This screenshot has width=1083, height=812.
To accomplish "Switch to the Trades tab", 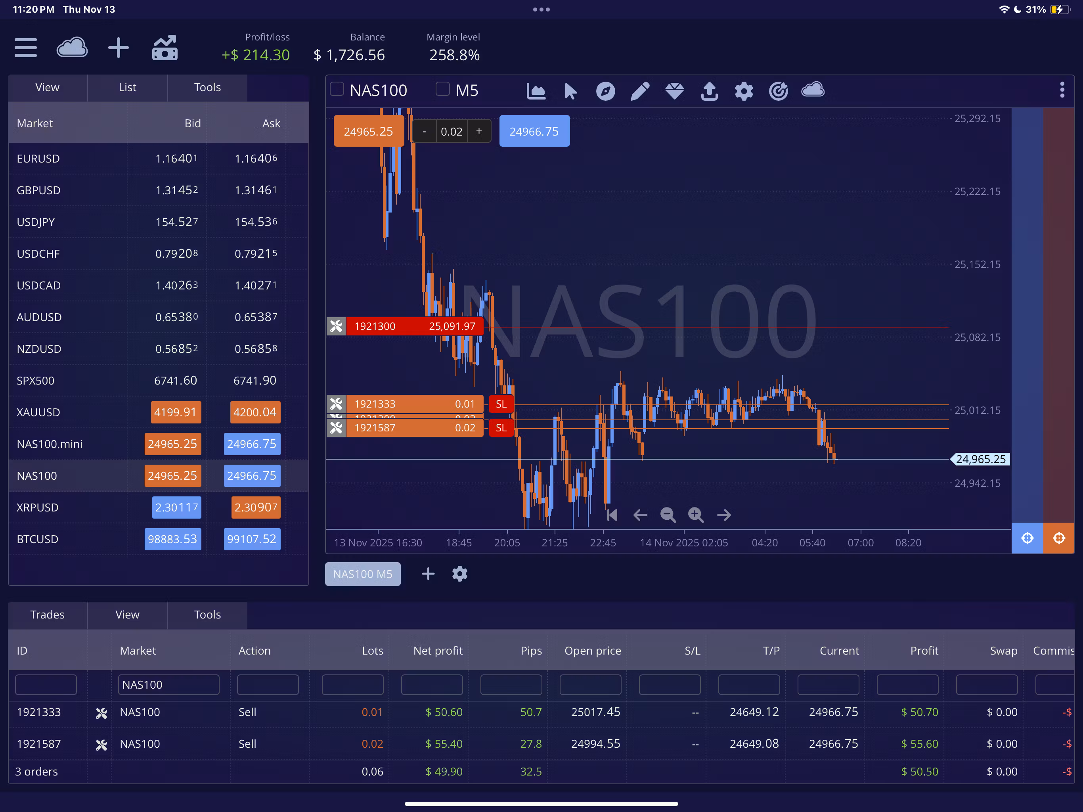I will coord(48,615).
